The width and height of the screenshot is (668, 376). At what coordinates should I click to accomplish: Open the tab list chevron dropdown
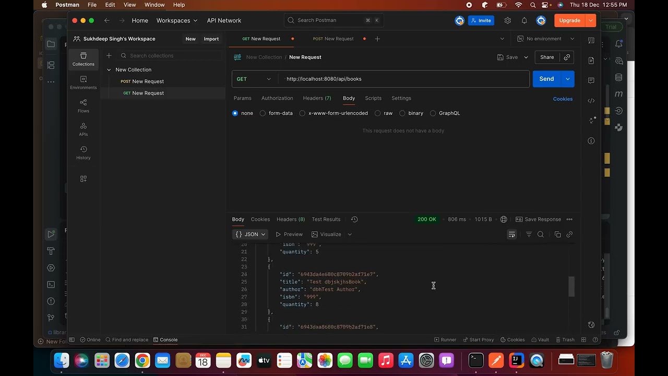pyautogui.click(x=502, y=39)
